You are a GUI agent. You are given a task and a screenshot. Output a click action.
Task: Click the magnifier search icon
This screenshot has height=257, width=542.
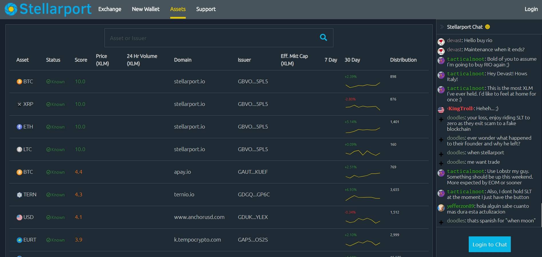[323, 37]
